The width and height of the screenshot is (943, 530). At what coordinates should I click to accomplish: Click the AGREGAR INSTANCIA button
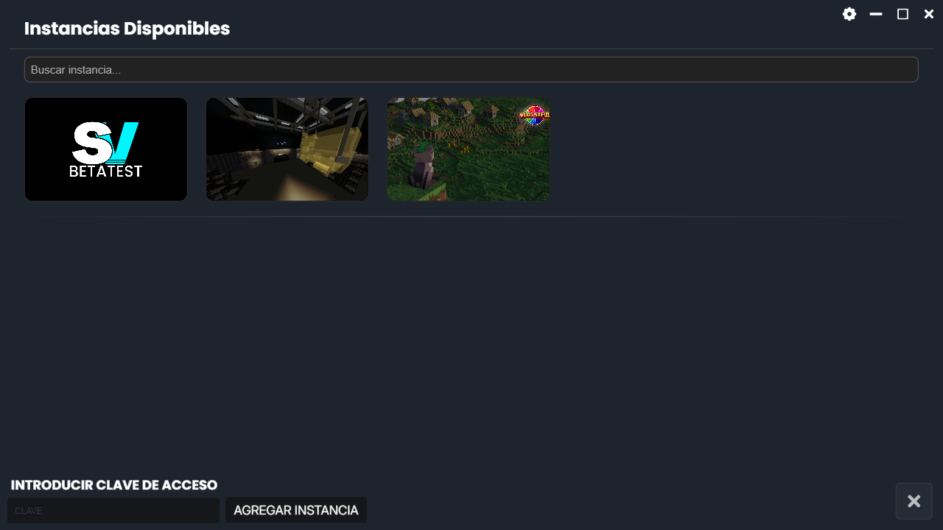[296, 510]
